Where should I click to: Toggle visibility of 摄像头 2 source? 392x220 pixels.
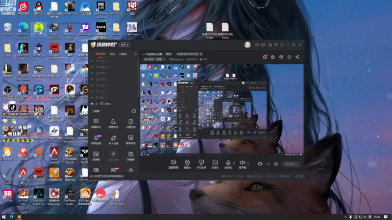[92, 67]
